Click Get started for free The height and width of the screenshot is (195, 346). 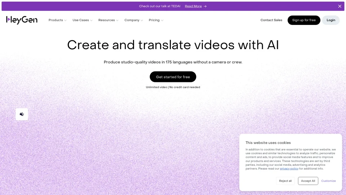(x=173, y=77)
